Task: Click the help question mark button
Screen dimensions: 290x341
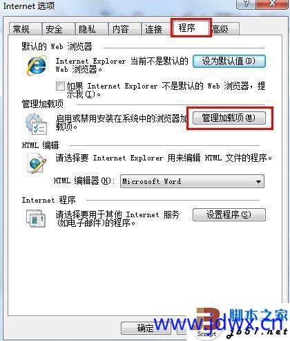Action: [x=246, y=3]
